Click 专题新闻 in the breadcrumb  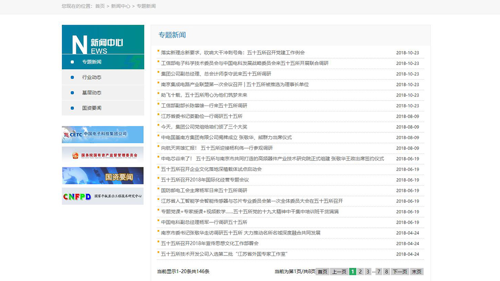click(146, 6)
